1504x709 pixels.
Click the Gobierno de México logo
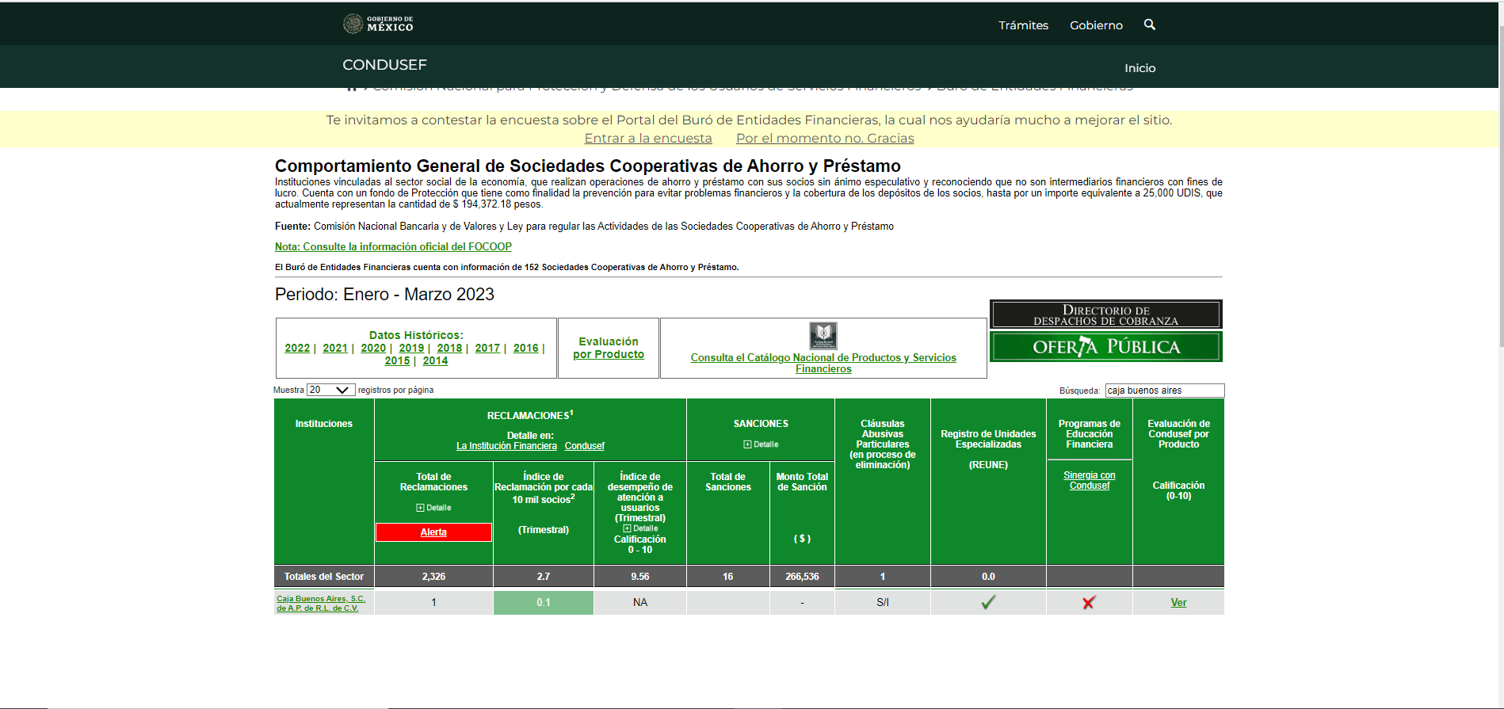pyautogui.click(x=378, y=24)
